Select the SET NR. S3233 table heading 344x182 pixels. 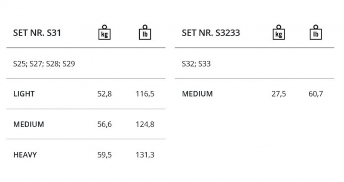[x=211, y=33]
